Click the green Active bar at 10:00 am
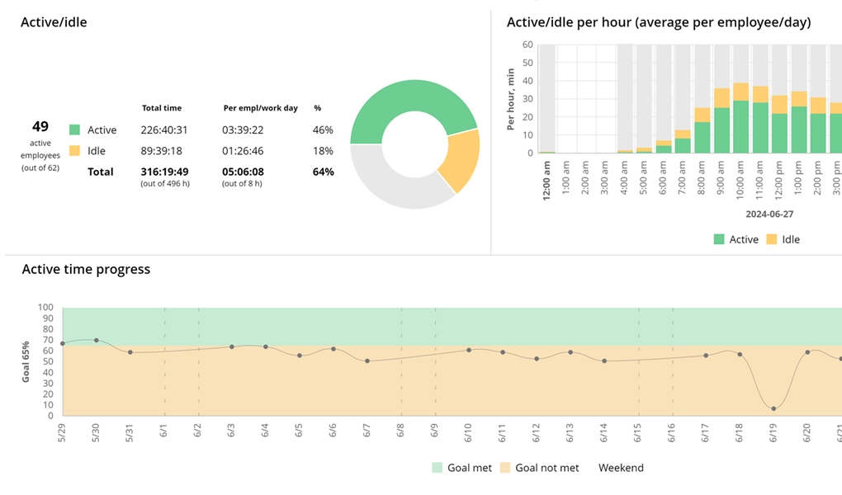The height and width of the screenshot is (495, 842). click(x=741, y=127)
